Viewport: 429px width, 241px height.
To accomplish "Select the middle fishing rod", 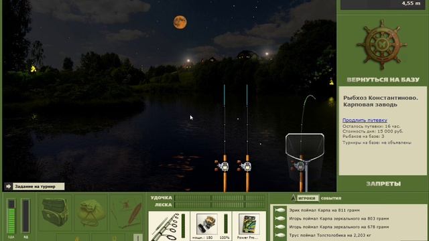I will [247, 138].
